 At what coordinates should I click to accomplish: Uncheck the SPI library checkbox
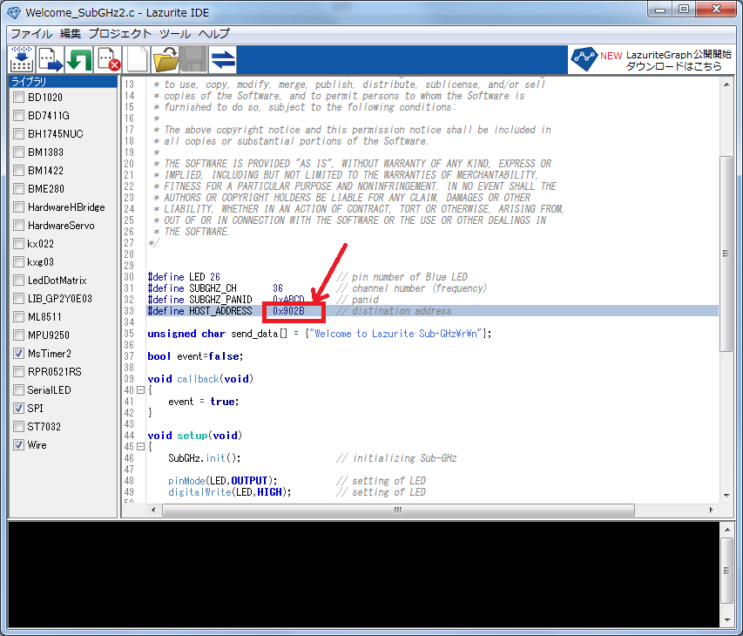pos(18,409)
